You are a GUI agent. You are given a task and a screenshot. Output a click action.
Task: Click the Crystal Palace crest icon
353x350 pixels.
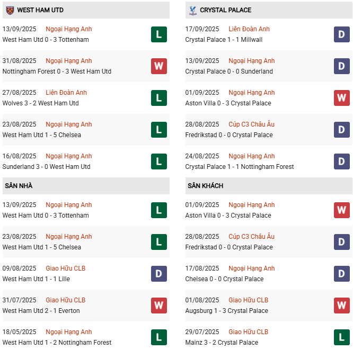click(x=192, y=10)
